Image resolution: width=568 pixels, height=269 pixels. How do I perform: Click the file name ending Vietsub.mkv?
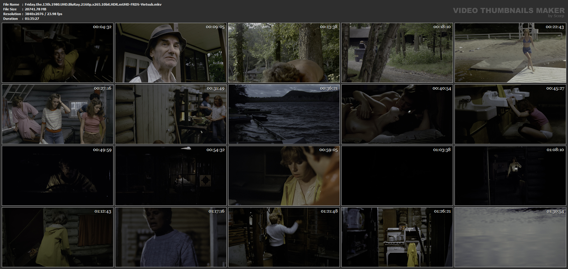(93, 4)
